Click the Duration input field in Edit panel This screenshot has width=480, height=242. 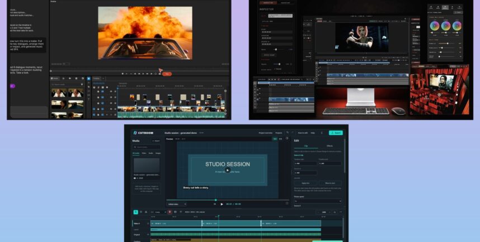[x=305, y=173]
